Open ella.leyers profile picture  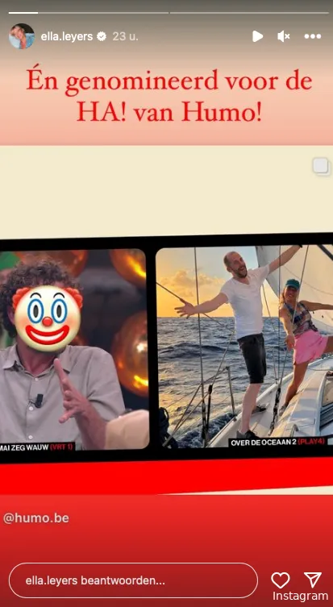[x=22, y=36]
